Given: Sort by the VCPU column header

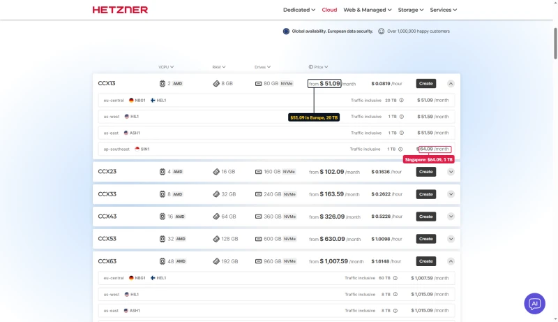Looking at the screenshot, I should pyautogui.click(x=166, y=67).
